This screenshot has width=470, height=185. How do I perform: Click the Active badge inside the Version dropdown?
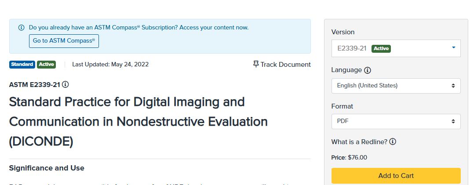pos(381,48)
